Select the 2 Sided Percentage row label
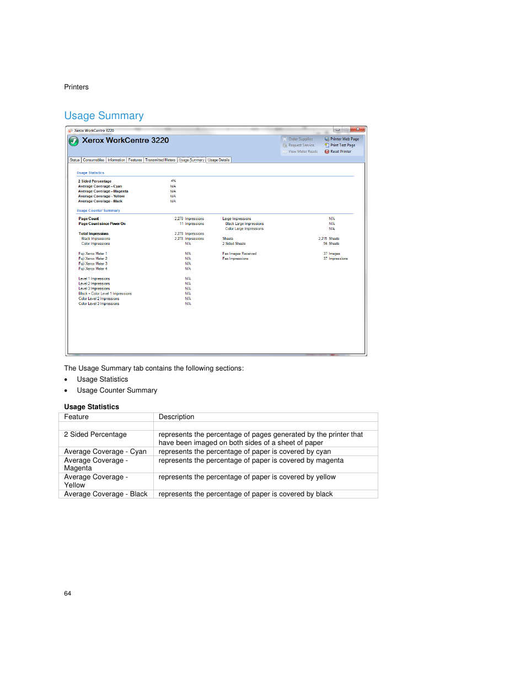The image size is (526, 681). tap(95, 181)
